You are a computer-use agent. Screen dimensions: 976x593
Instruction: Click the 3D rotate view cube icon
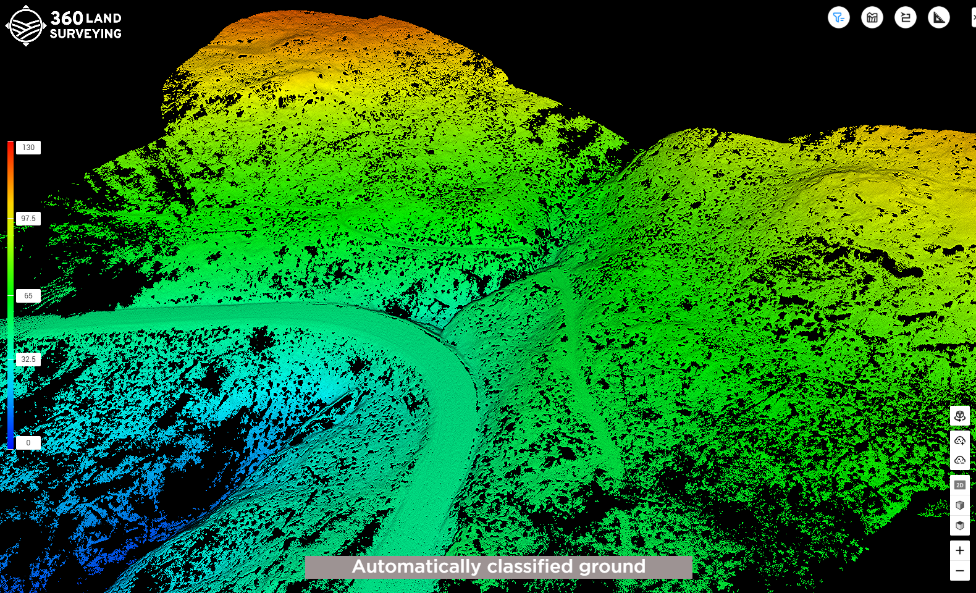[x=959, y=416]
